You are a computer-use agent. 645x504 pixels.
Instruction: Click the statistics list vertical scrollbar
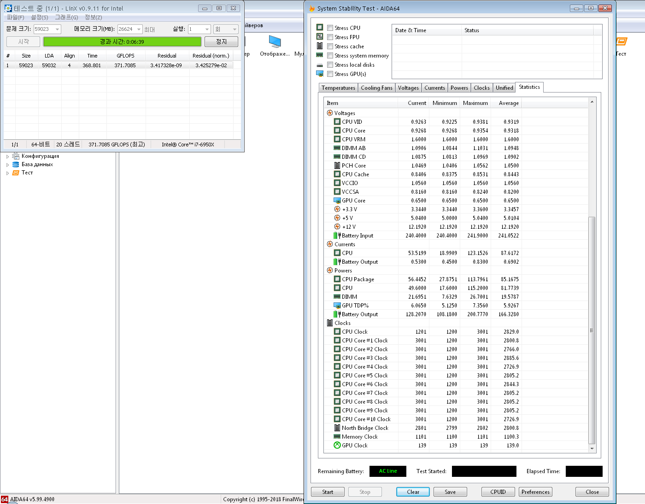pos(592,275)
